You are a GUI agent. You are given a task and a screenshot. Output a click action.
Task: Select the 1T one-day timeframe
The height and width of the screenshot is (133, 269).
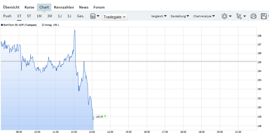[x=19, y=16]
